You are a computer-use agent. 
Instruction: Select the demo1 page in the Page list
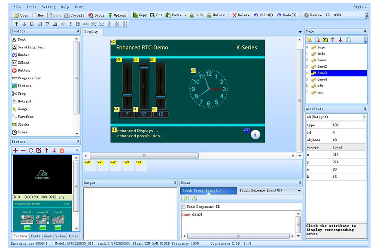tap(322, 60)
